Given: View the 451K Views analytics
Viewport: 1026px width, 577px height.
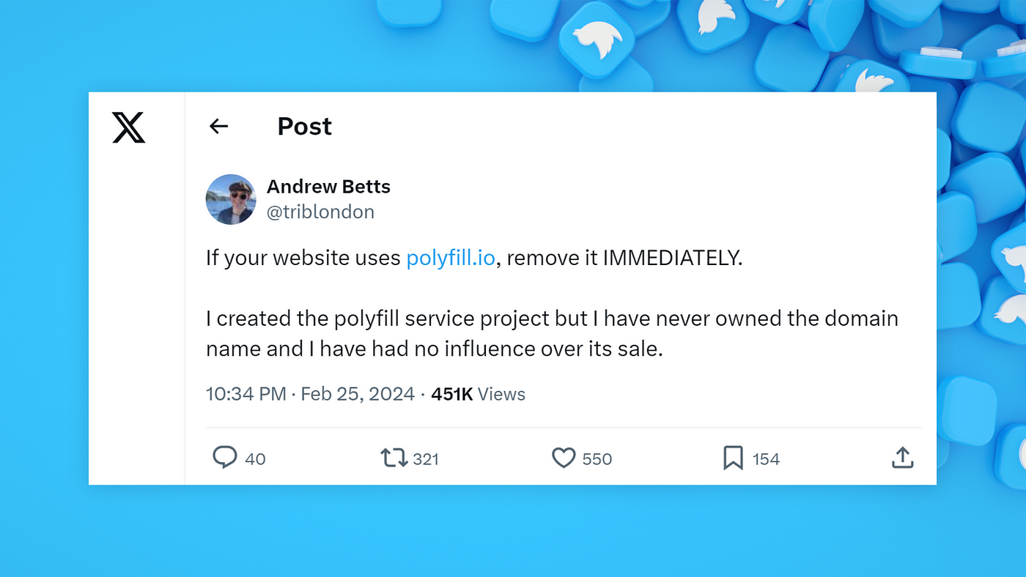Looking at the screenshot, I should click(478, 394).
